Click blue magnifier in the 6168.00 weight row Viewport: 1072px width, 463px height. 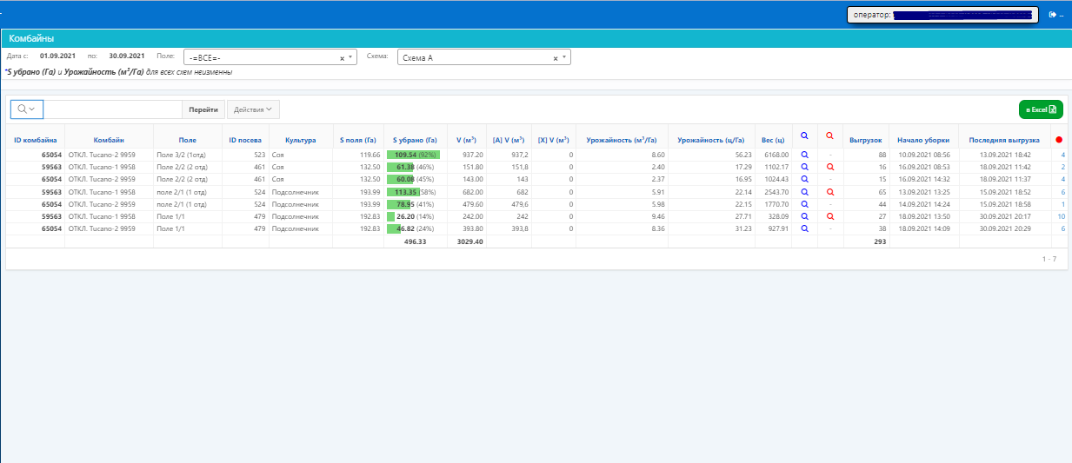[x=804, y=155]
